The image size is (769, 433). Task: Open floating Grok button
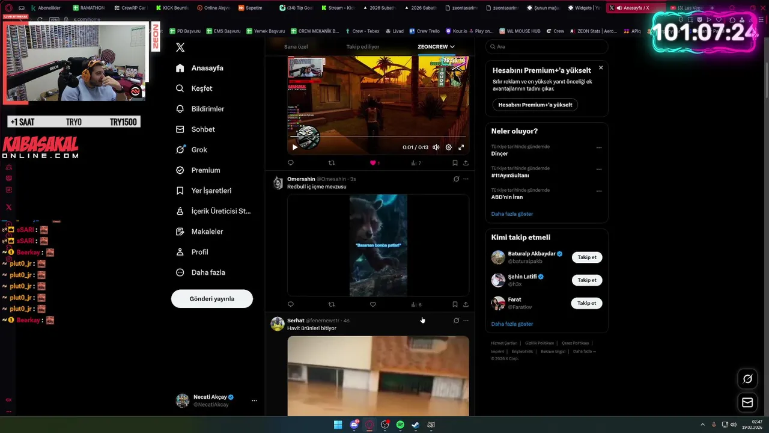[747, 379]
